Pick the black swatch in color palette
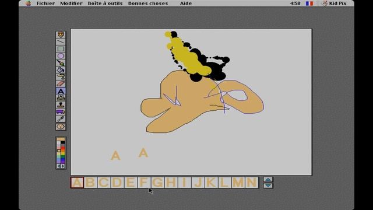The width and height of the screenshot is (373, 210). tap(63, 142)
